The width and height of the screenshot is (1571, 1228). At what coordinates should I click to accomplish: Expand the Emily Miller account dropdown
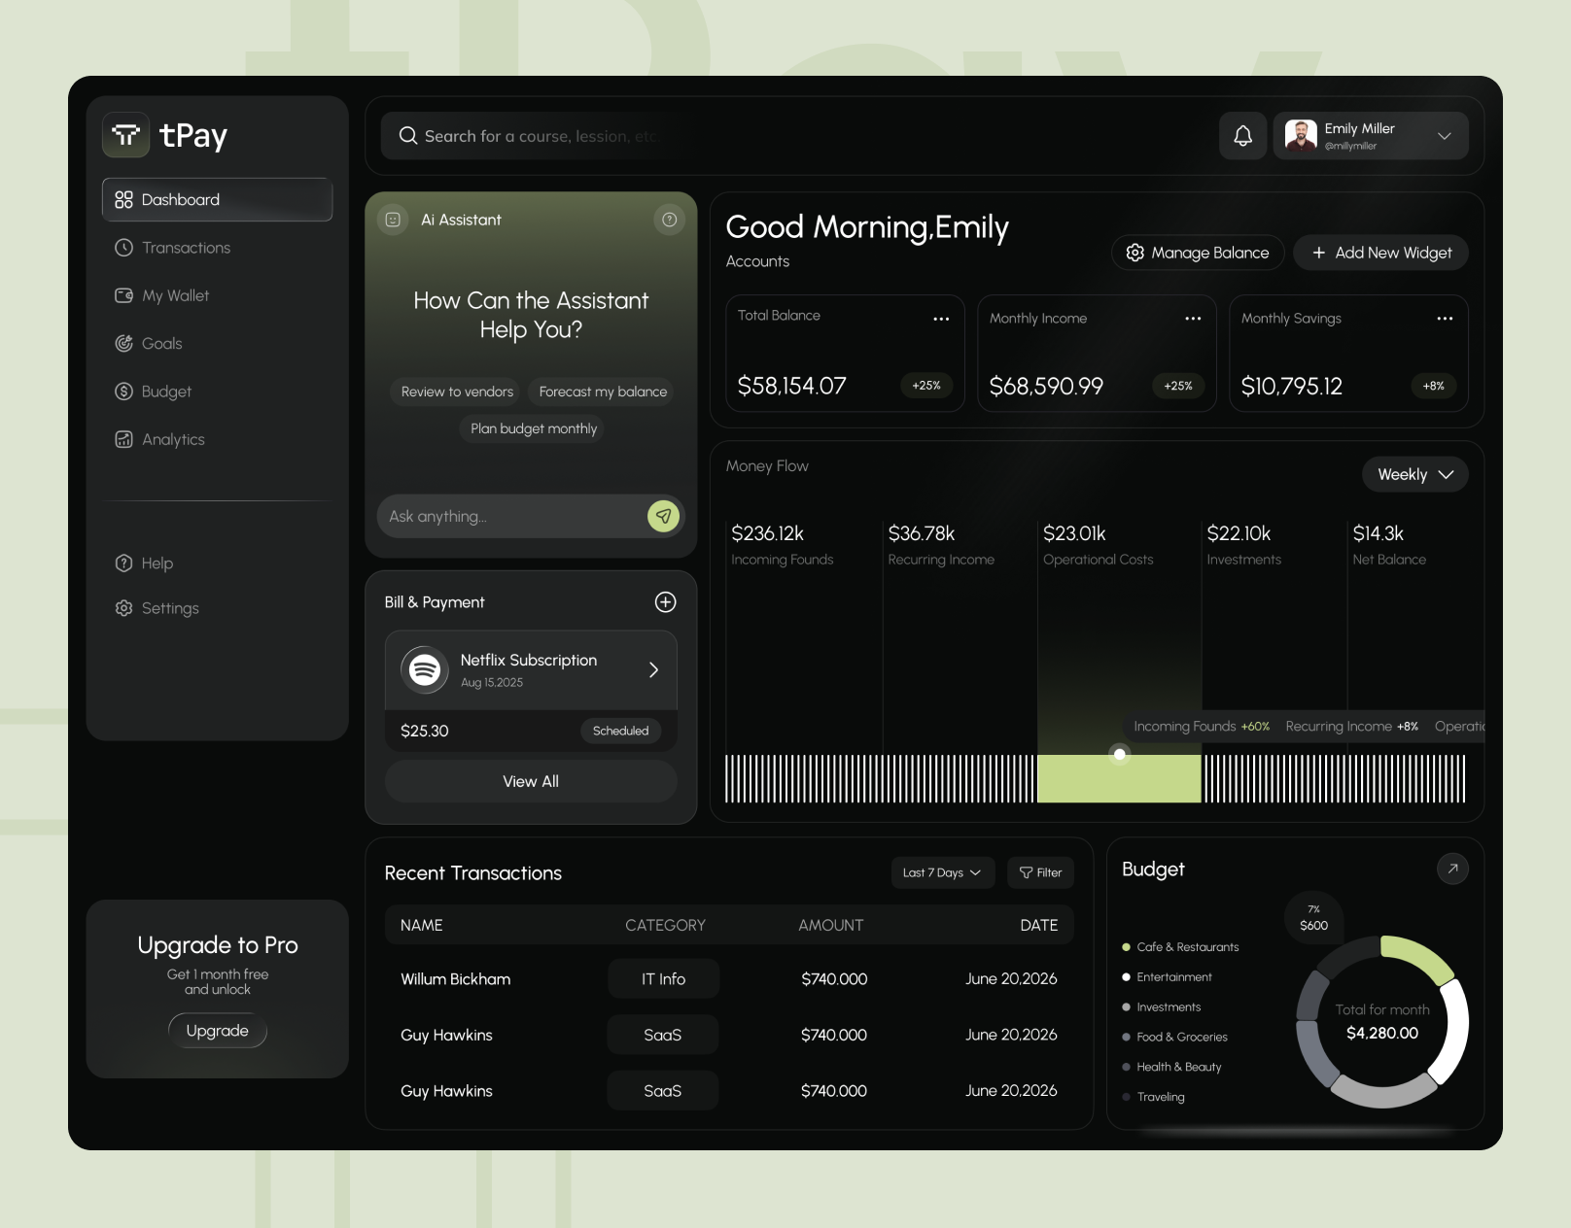click(x=1445, y=136)
